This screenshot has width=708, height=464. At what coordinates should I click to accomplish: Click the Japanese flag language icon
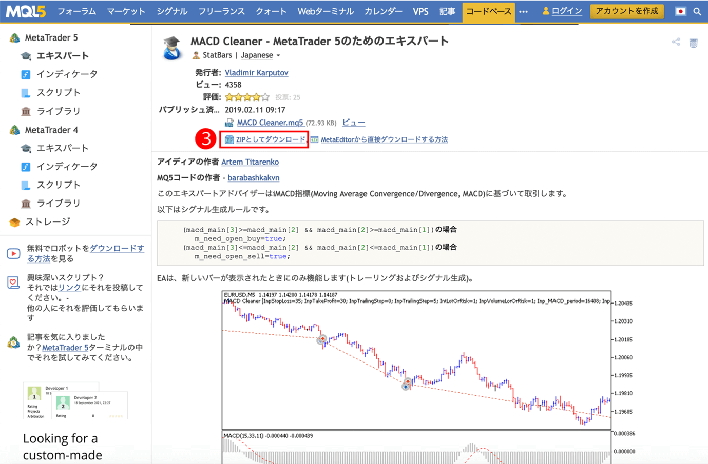[x=680, y=11]
